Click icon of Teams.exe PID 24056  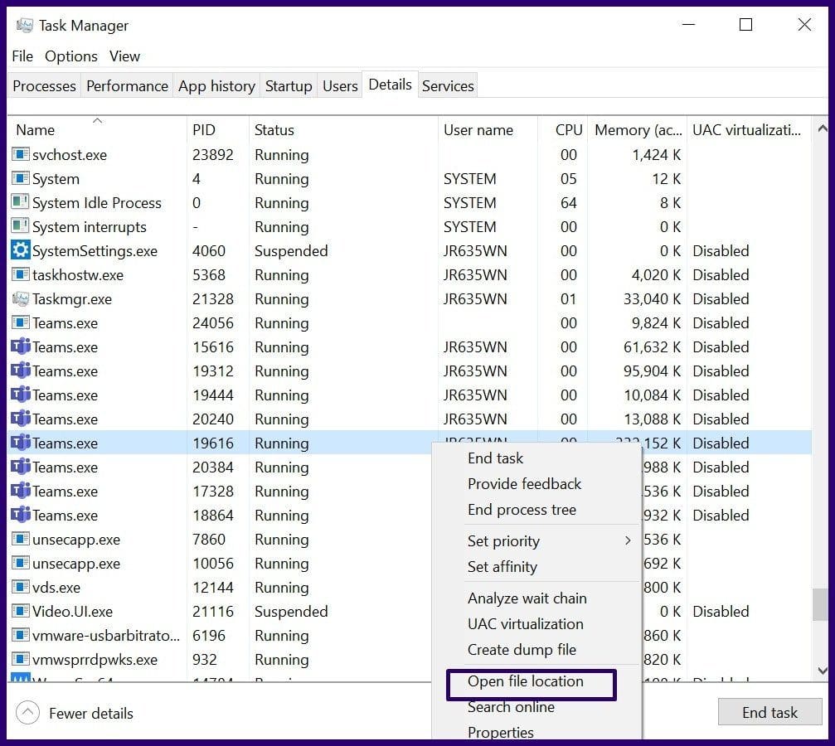tap(20, 322)
